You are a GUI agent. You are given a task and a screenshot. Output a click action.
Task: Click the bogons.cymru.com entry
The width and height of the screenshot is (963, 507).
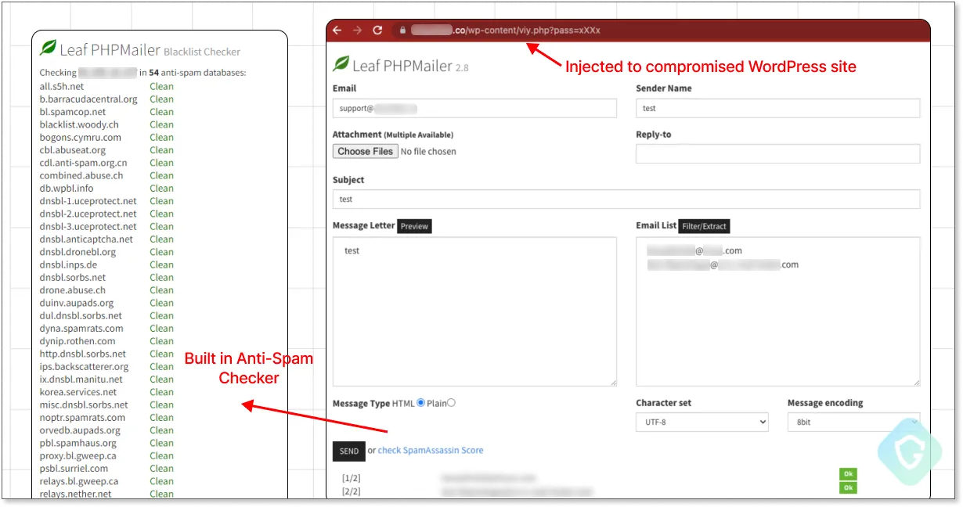[x=81, y=137]
